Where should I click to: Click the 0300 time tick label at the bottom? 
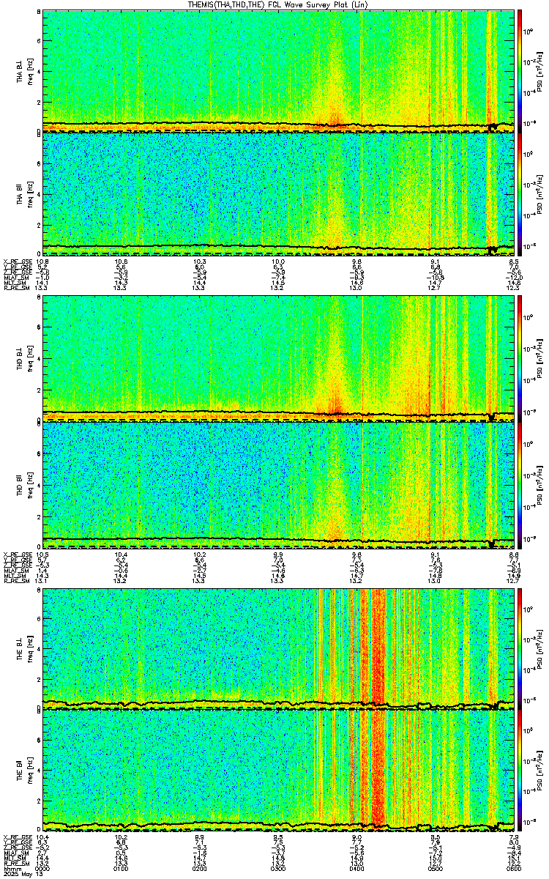(x=278, y=868)
